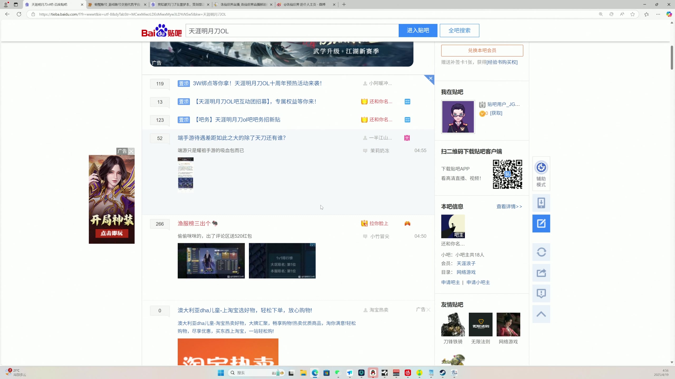The image size is (675, 379).
Task: Open 查看详情 for forum info
Action: (509, 207)
